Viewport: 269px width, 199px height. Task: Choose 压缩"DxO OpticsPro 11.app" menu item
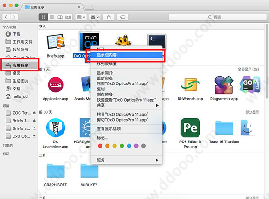[127, 83]
